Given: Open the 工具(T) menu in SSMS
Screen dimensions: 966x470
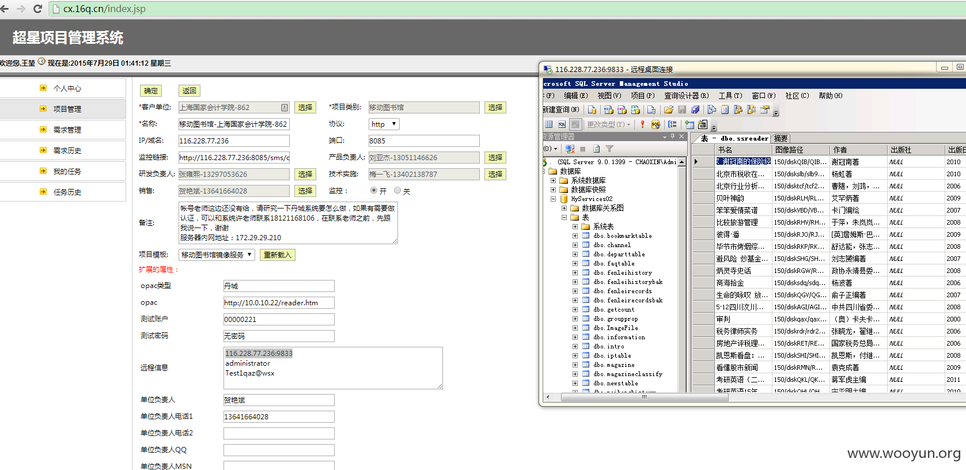Looking at the screenshot, I should point(730,96).
